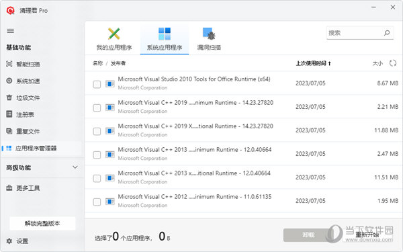This screenshot has width=403, height=252.
Task: Click the 我的应用程序 pencil-ruler icon
Action: (x=114, y=34)
